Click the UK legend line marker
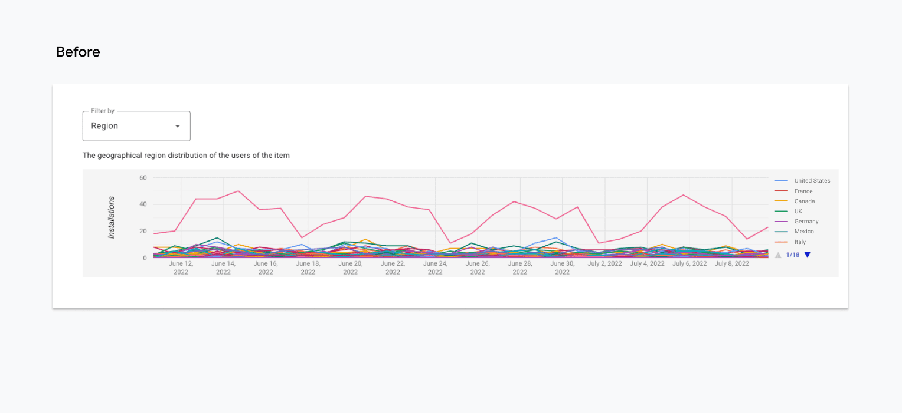 [x=780, y=211]
